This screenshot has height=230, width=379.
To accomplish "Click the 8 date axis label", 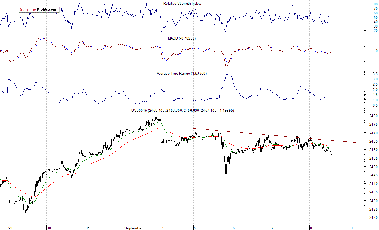I will pos(311,228).
